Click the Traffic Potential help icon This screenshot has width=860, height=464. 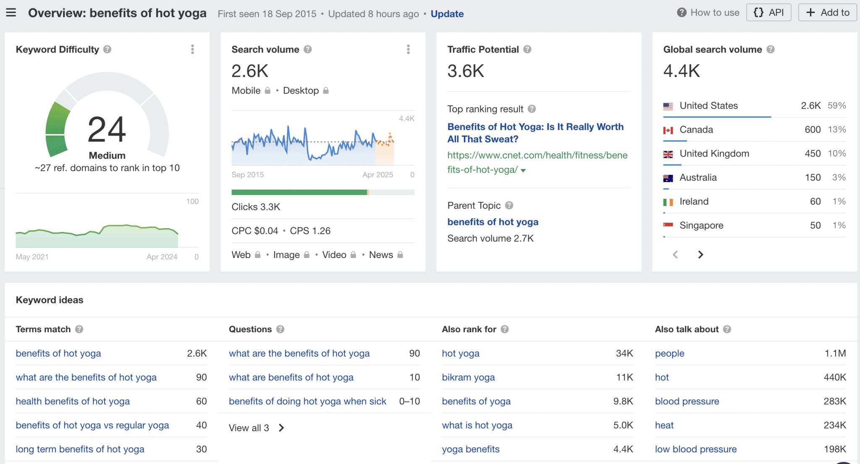point(528,49)
